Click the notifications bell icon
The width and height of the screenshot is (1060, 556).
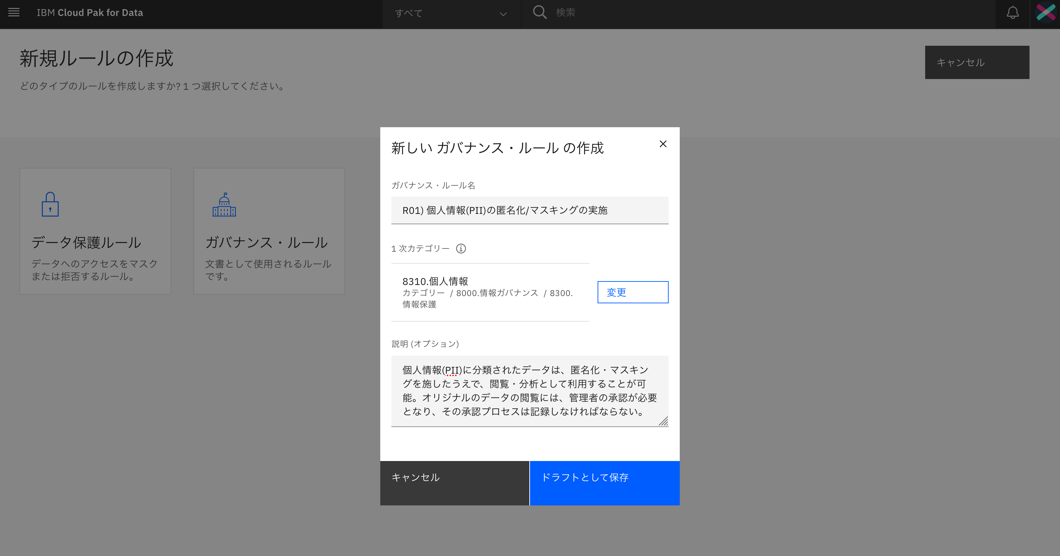1012,13
